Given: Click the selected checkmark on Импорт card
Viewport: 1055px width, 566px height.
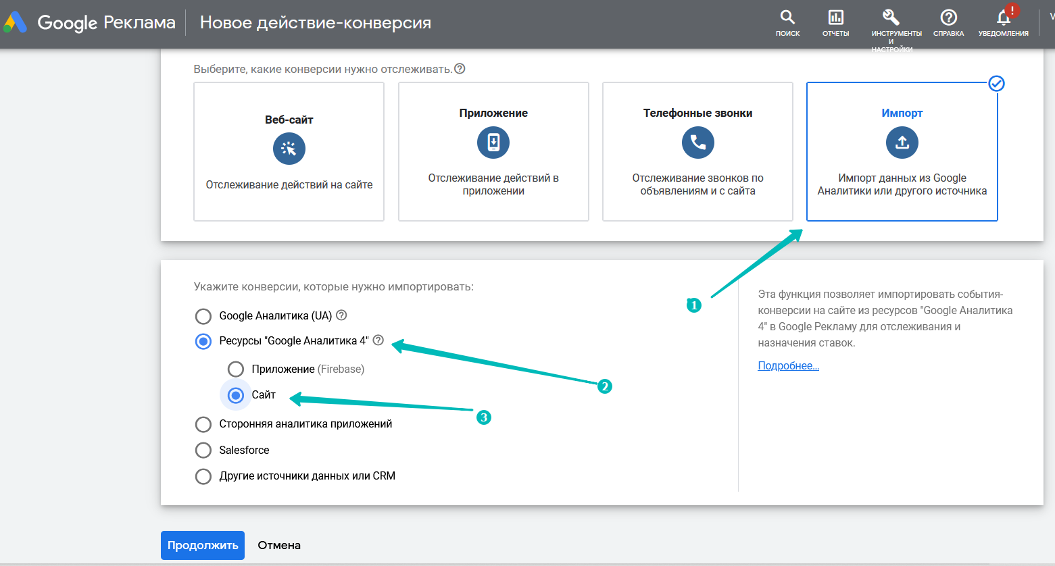Looking at the screenshot, I should coord(996,84).
